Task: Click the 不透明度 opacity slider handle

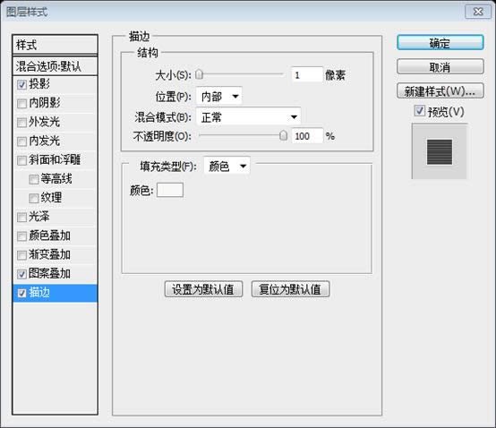Action: point(283,135)
